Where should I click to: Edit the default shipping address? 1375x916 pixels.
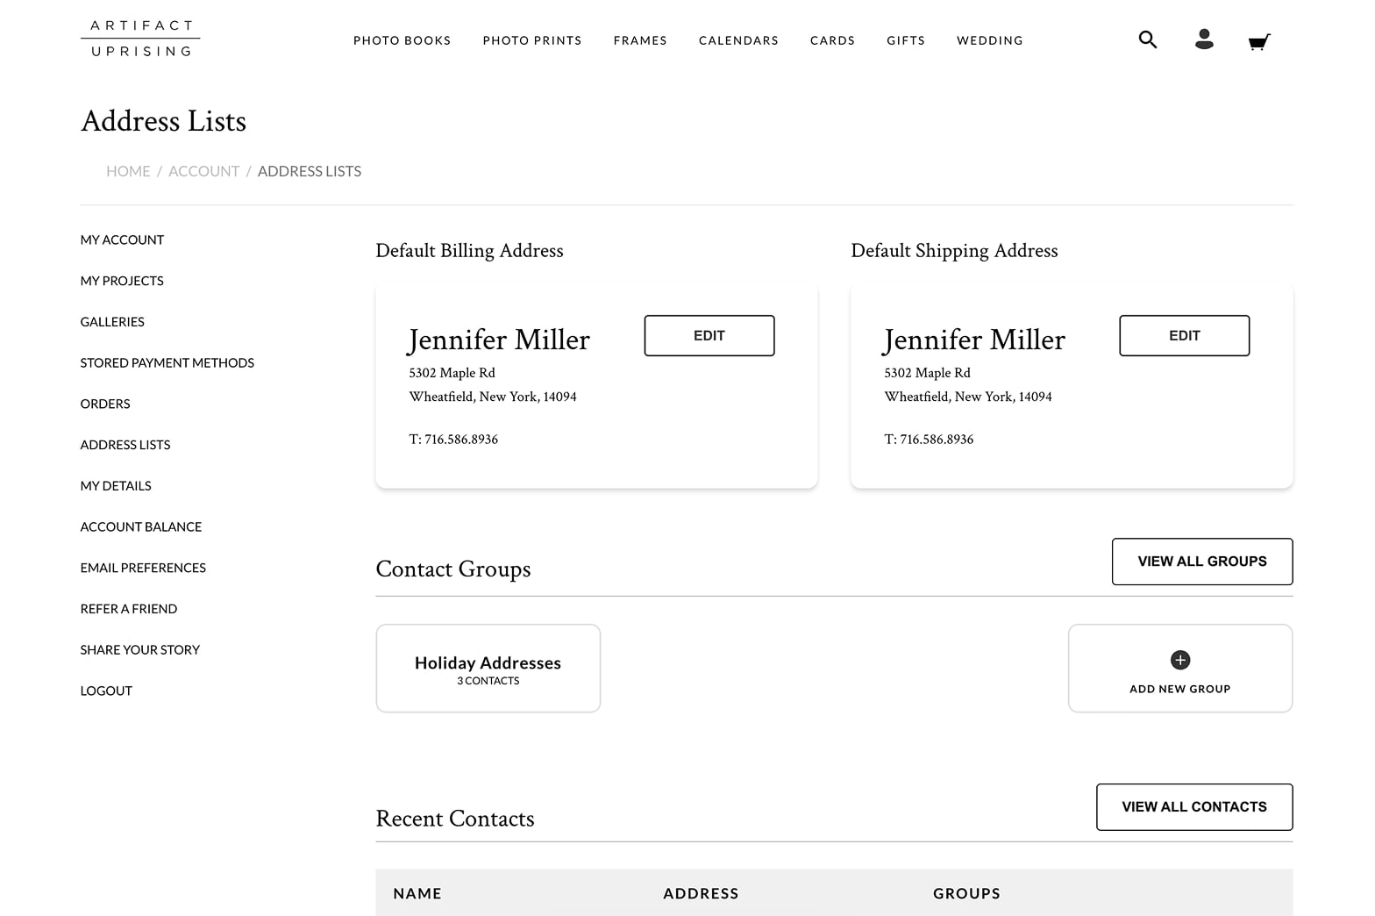(1184, 335)
